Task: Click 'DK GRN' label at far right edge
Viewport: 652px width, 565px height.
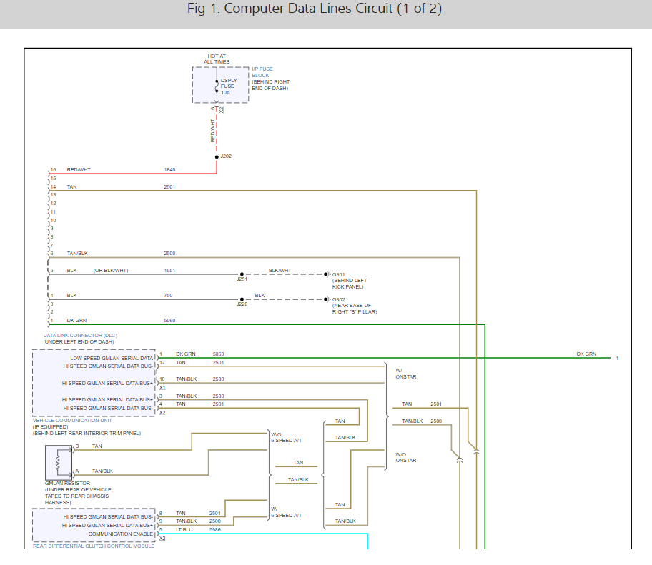Action: [586, 354]
